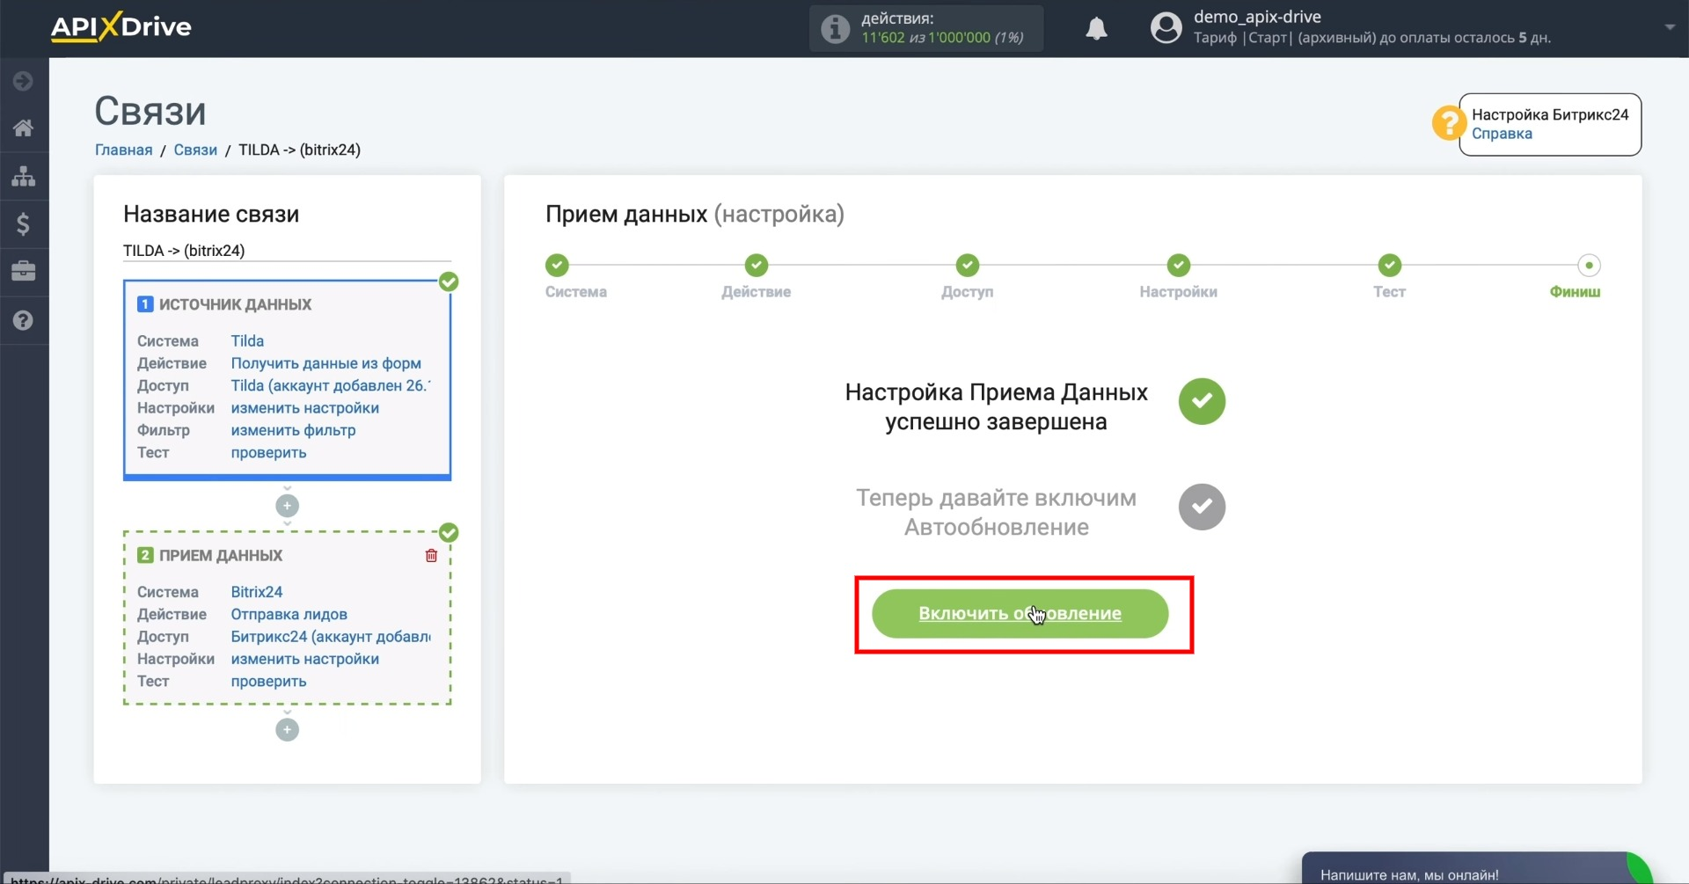Expand sidebar with arrow icon

click(x=24, y=82)
